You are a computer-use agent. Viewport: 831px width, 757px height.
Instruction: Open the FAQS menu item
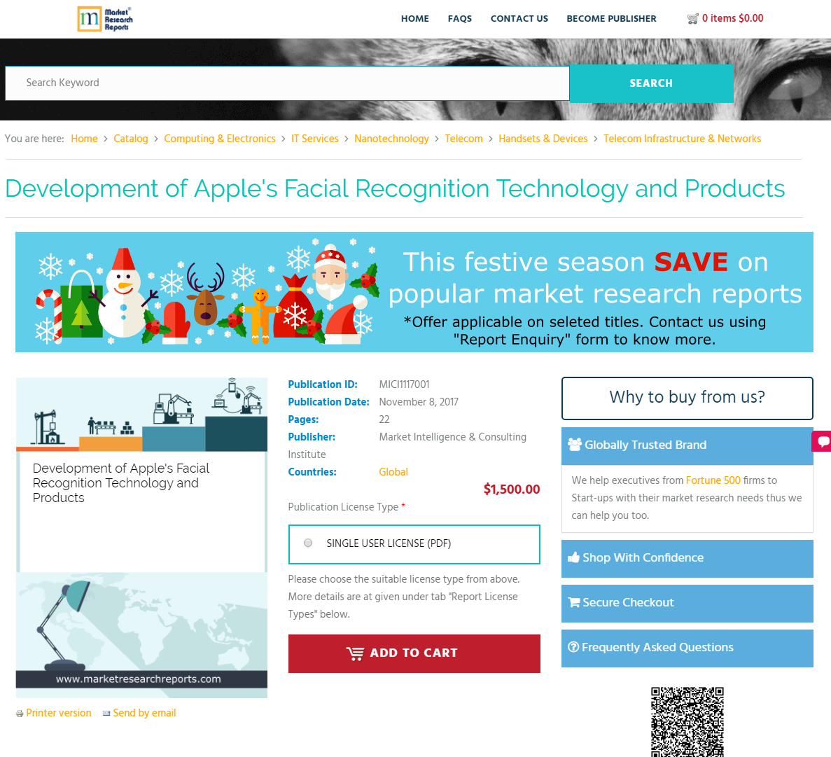point(459,18)
